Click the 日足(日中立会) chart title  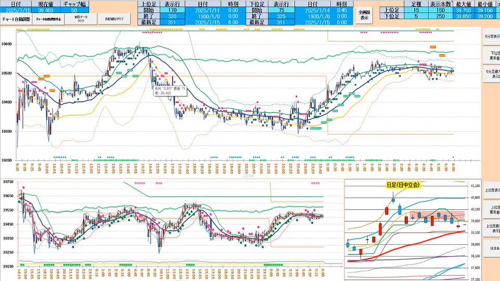pyautogui.click(x=403, y=184)
